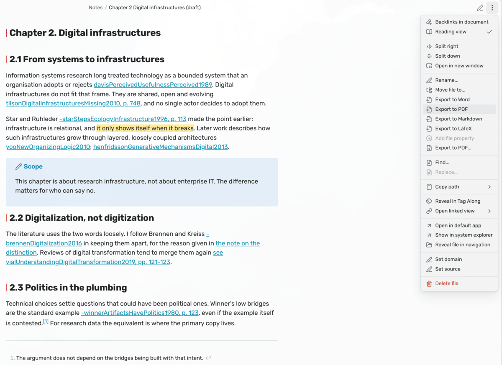Choose Export to PDF menu entry
Screen dimensions: 502x365
tap(459, 109)
